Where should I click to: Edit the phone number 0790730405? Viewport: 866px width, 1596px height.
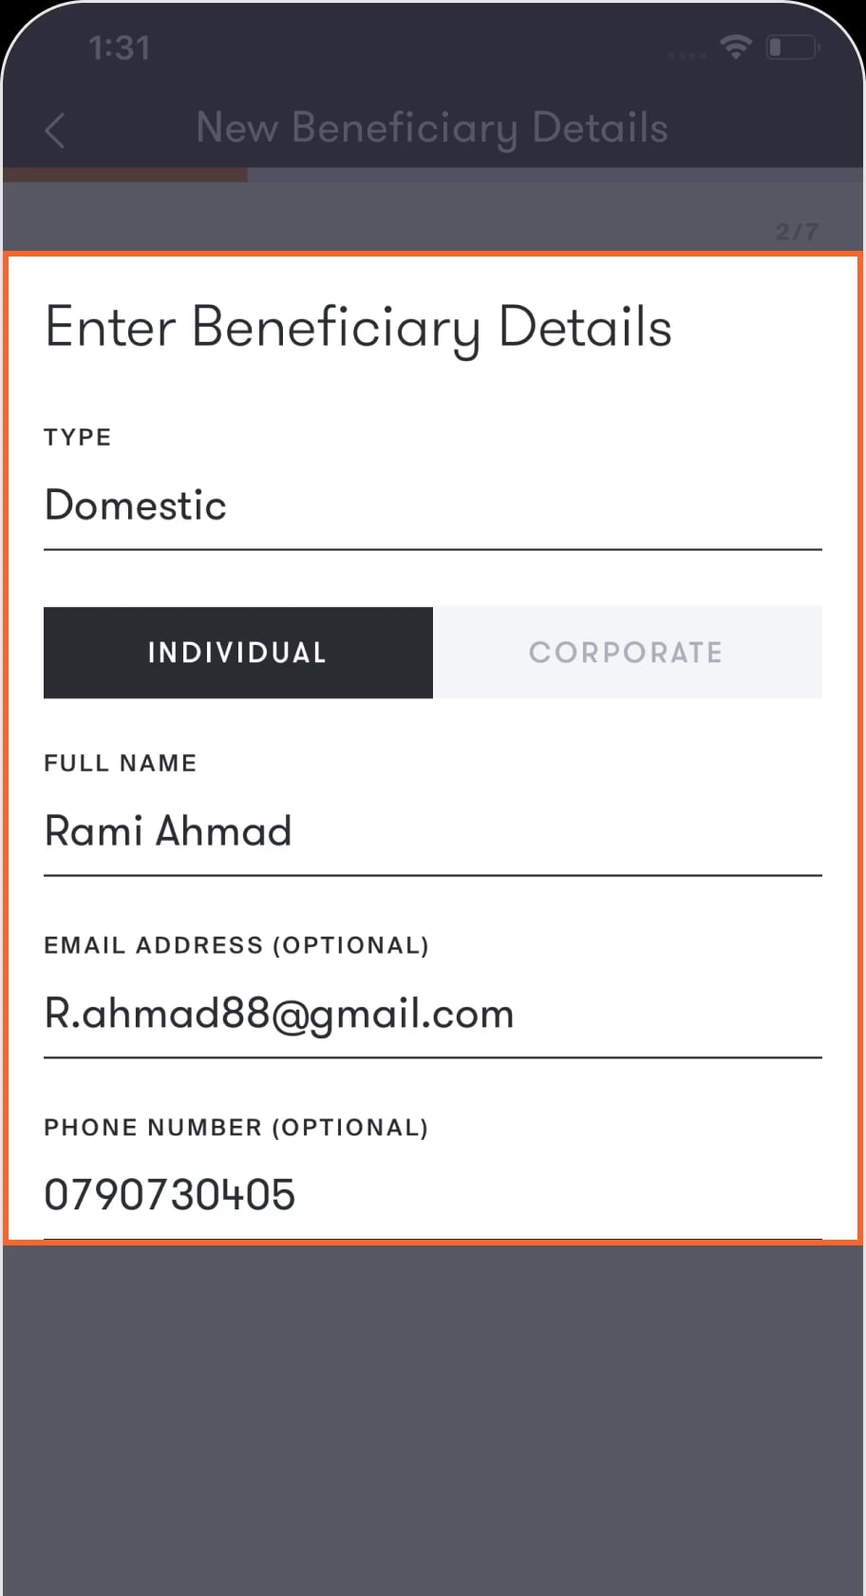click(433, 1196)
